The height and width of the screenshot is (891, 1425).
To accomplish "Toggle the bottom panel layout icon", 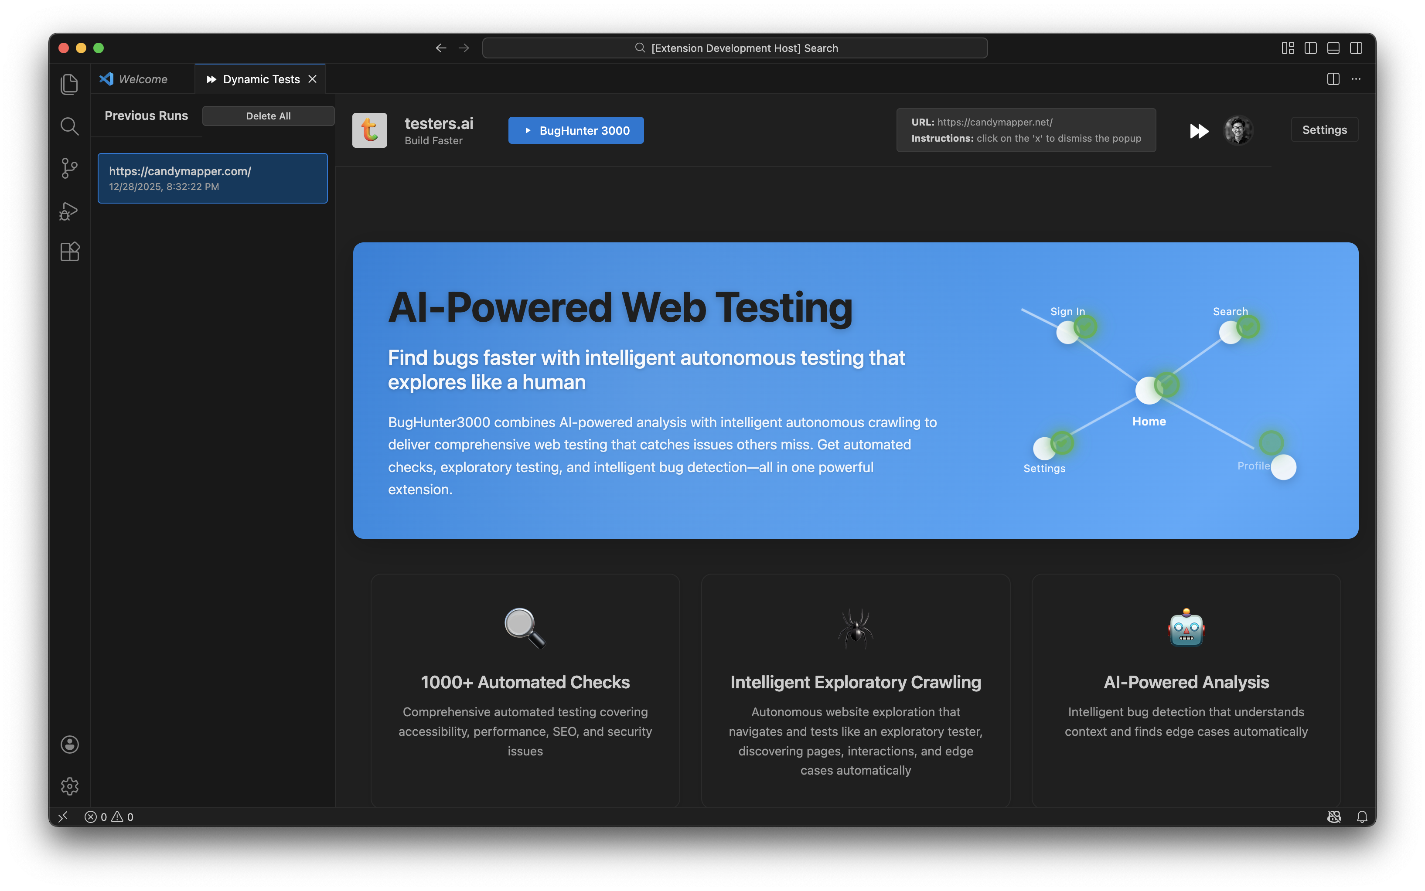I will click(1333, 48).
